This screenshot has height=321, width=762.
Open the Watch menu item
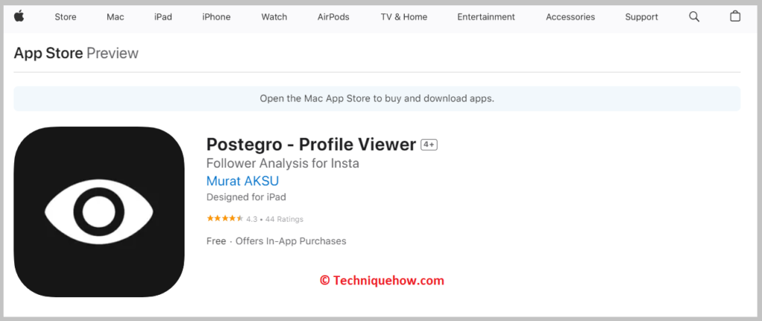pos(274,17)
